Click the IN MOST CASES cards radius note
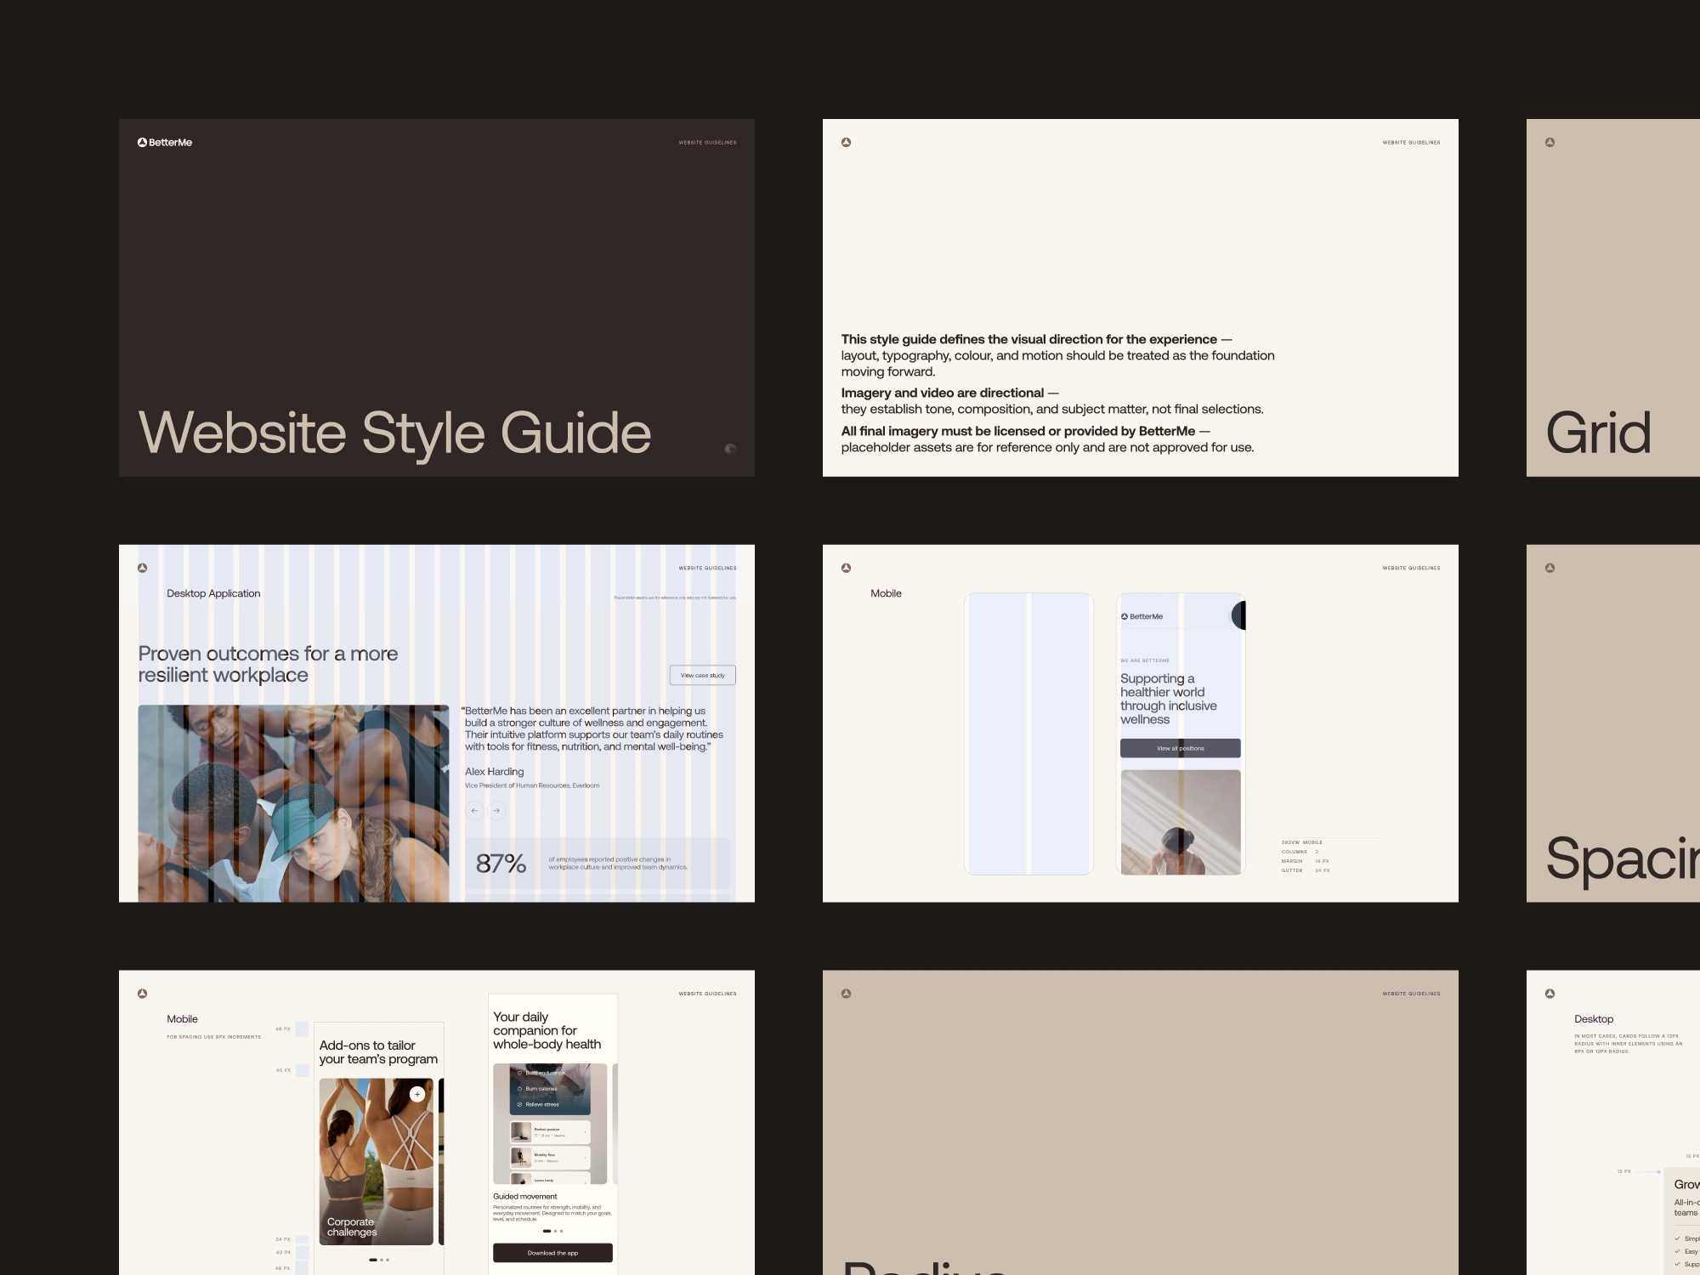 pos(1628,1044)
